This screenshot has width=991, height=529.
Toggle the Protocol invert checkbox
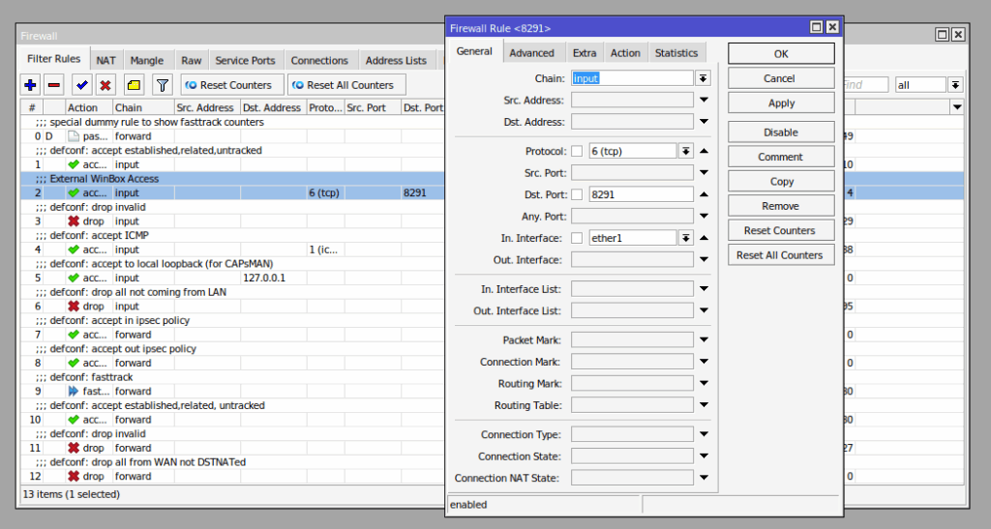(x=577, y=151)
